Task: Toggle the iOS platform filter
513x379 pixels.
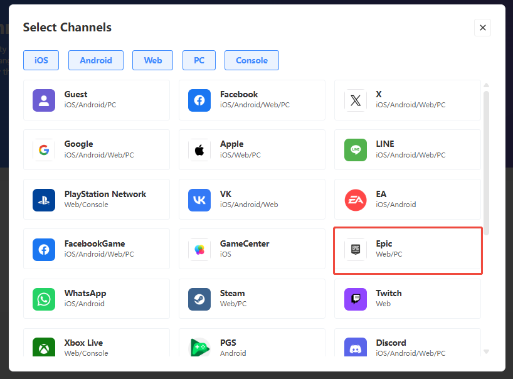Action: click(41, 60)
